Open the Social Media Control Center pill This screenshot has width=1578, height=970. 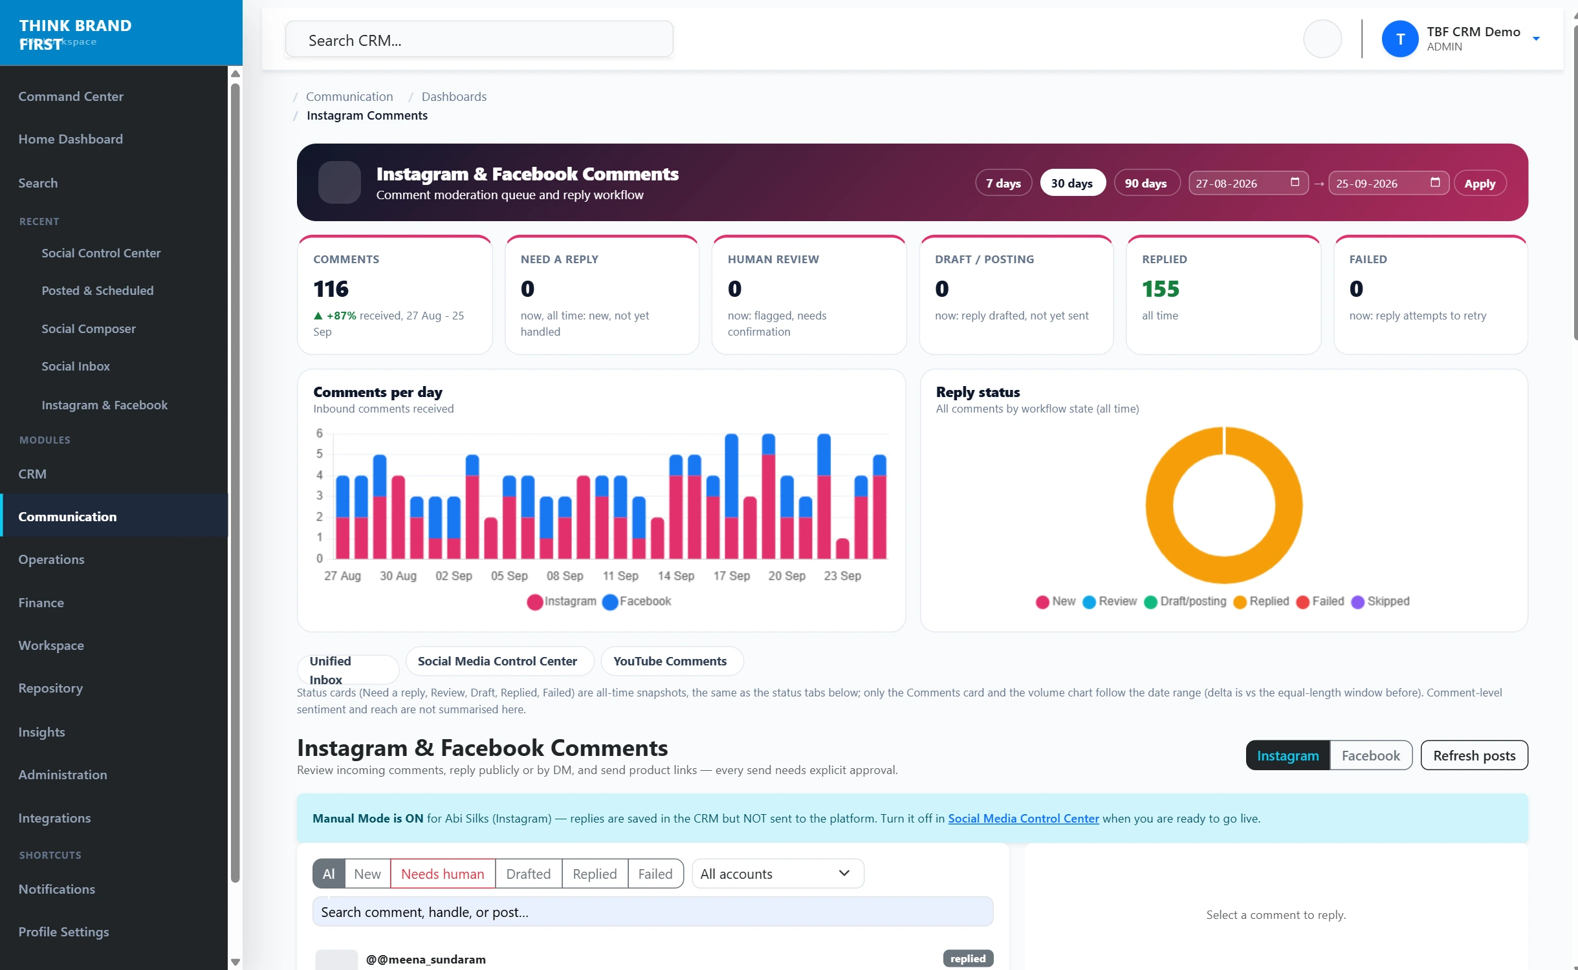499,661
